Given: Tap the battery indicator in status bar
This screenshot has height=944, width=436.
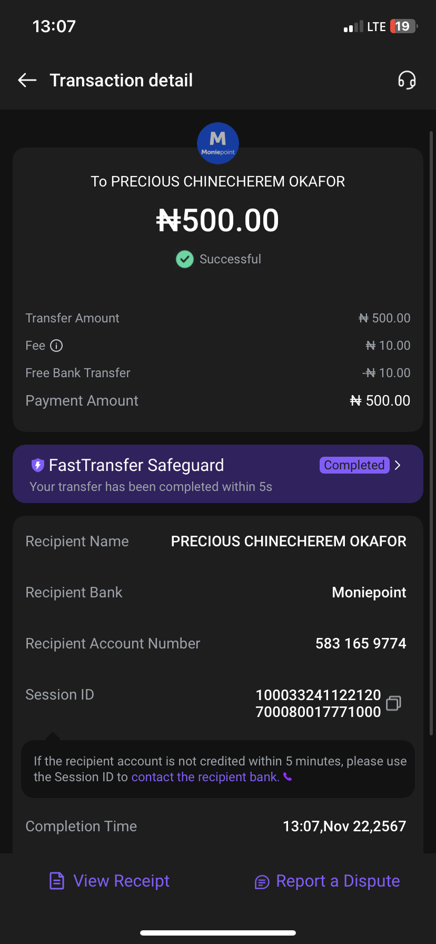Looking at the screenshot, I should point(403,26).
